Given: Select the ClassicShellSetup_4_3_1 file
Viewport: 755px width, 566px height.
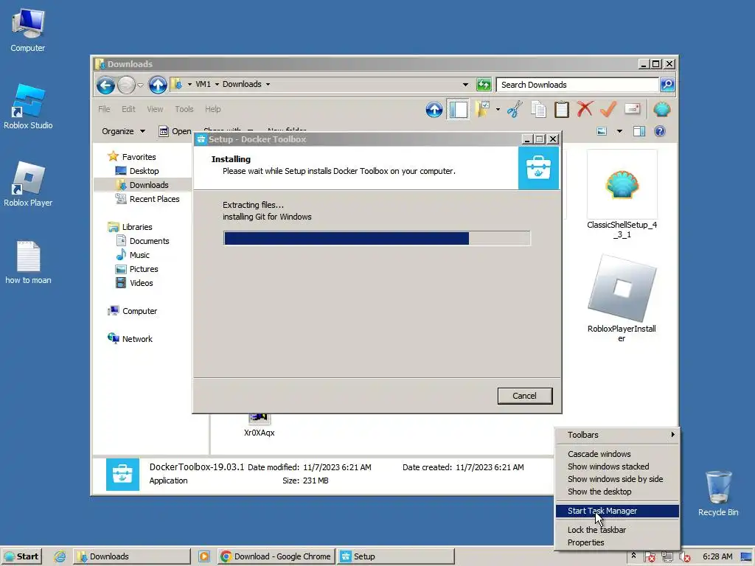Looking at the screenshot, I should pyautogui.click(x=622, y=195).
